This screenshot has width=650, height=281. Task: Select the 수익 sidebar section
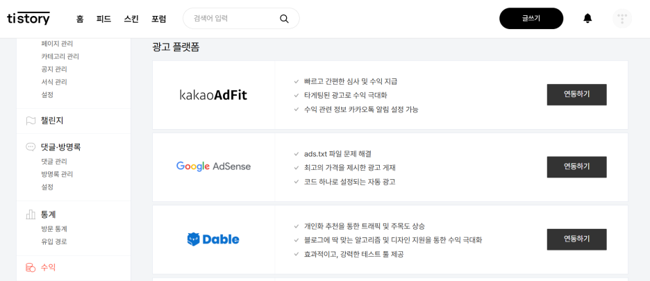pyautogui.click(x=48, y=268)
